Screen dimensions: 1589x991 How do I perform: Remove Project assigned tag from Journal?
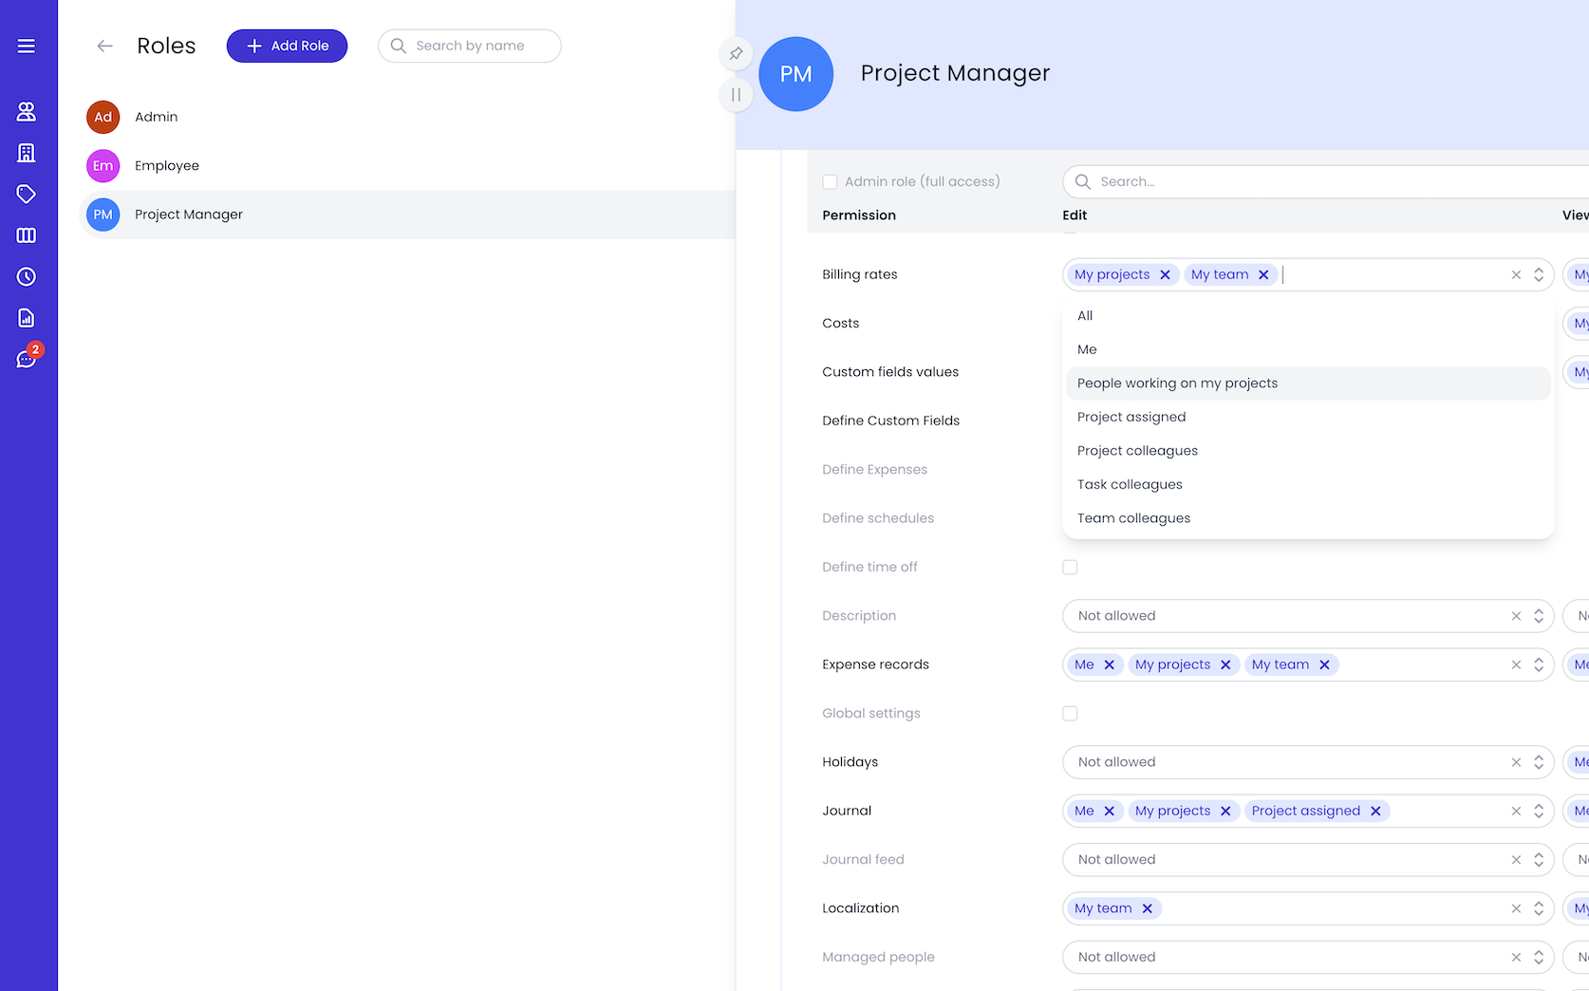click(x=1375, y=811)
